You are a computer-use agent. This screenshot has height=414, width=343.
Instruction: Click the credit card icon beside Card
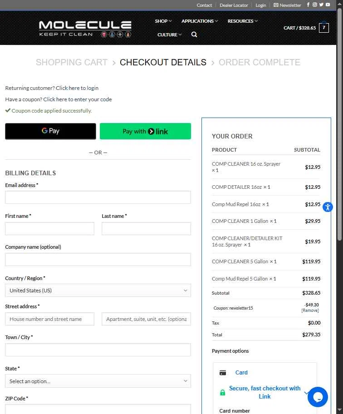[x=223, y=373]
